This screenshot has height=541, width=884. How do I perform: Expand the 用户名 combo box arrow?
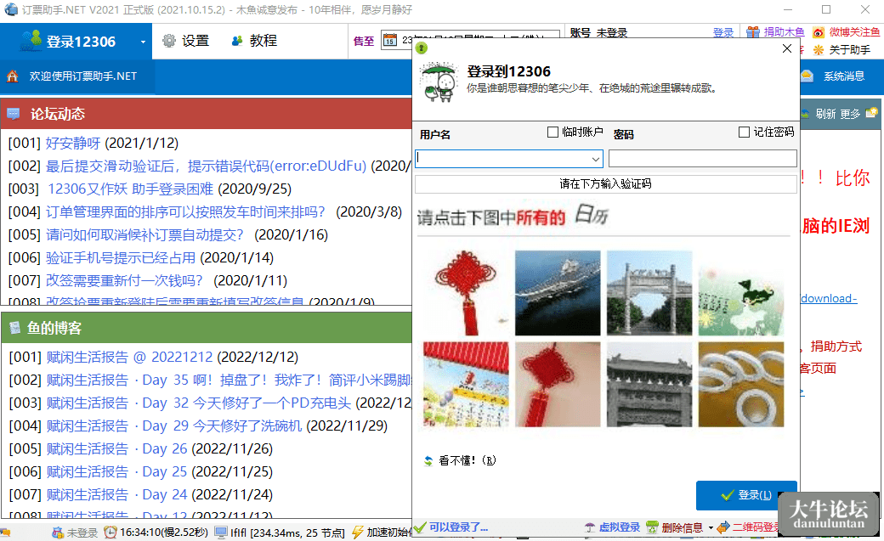(596, 160)
